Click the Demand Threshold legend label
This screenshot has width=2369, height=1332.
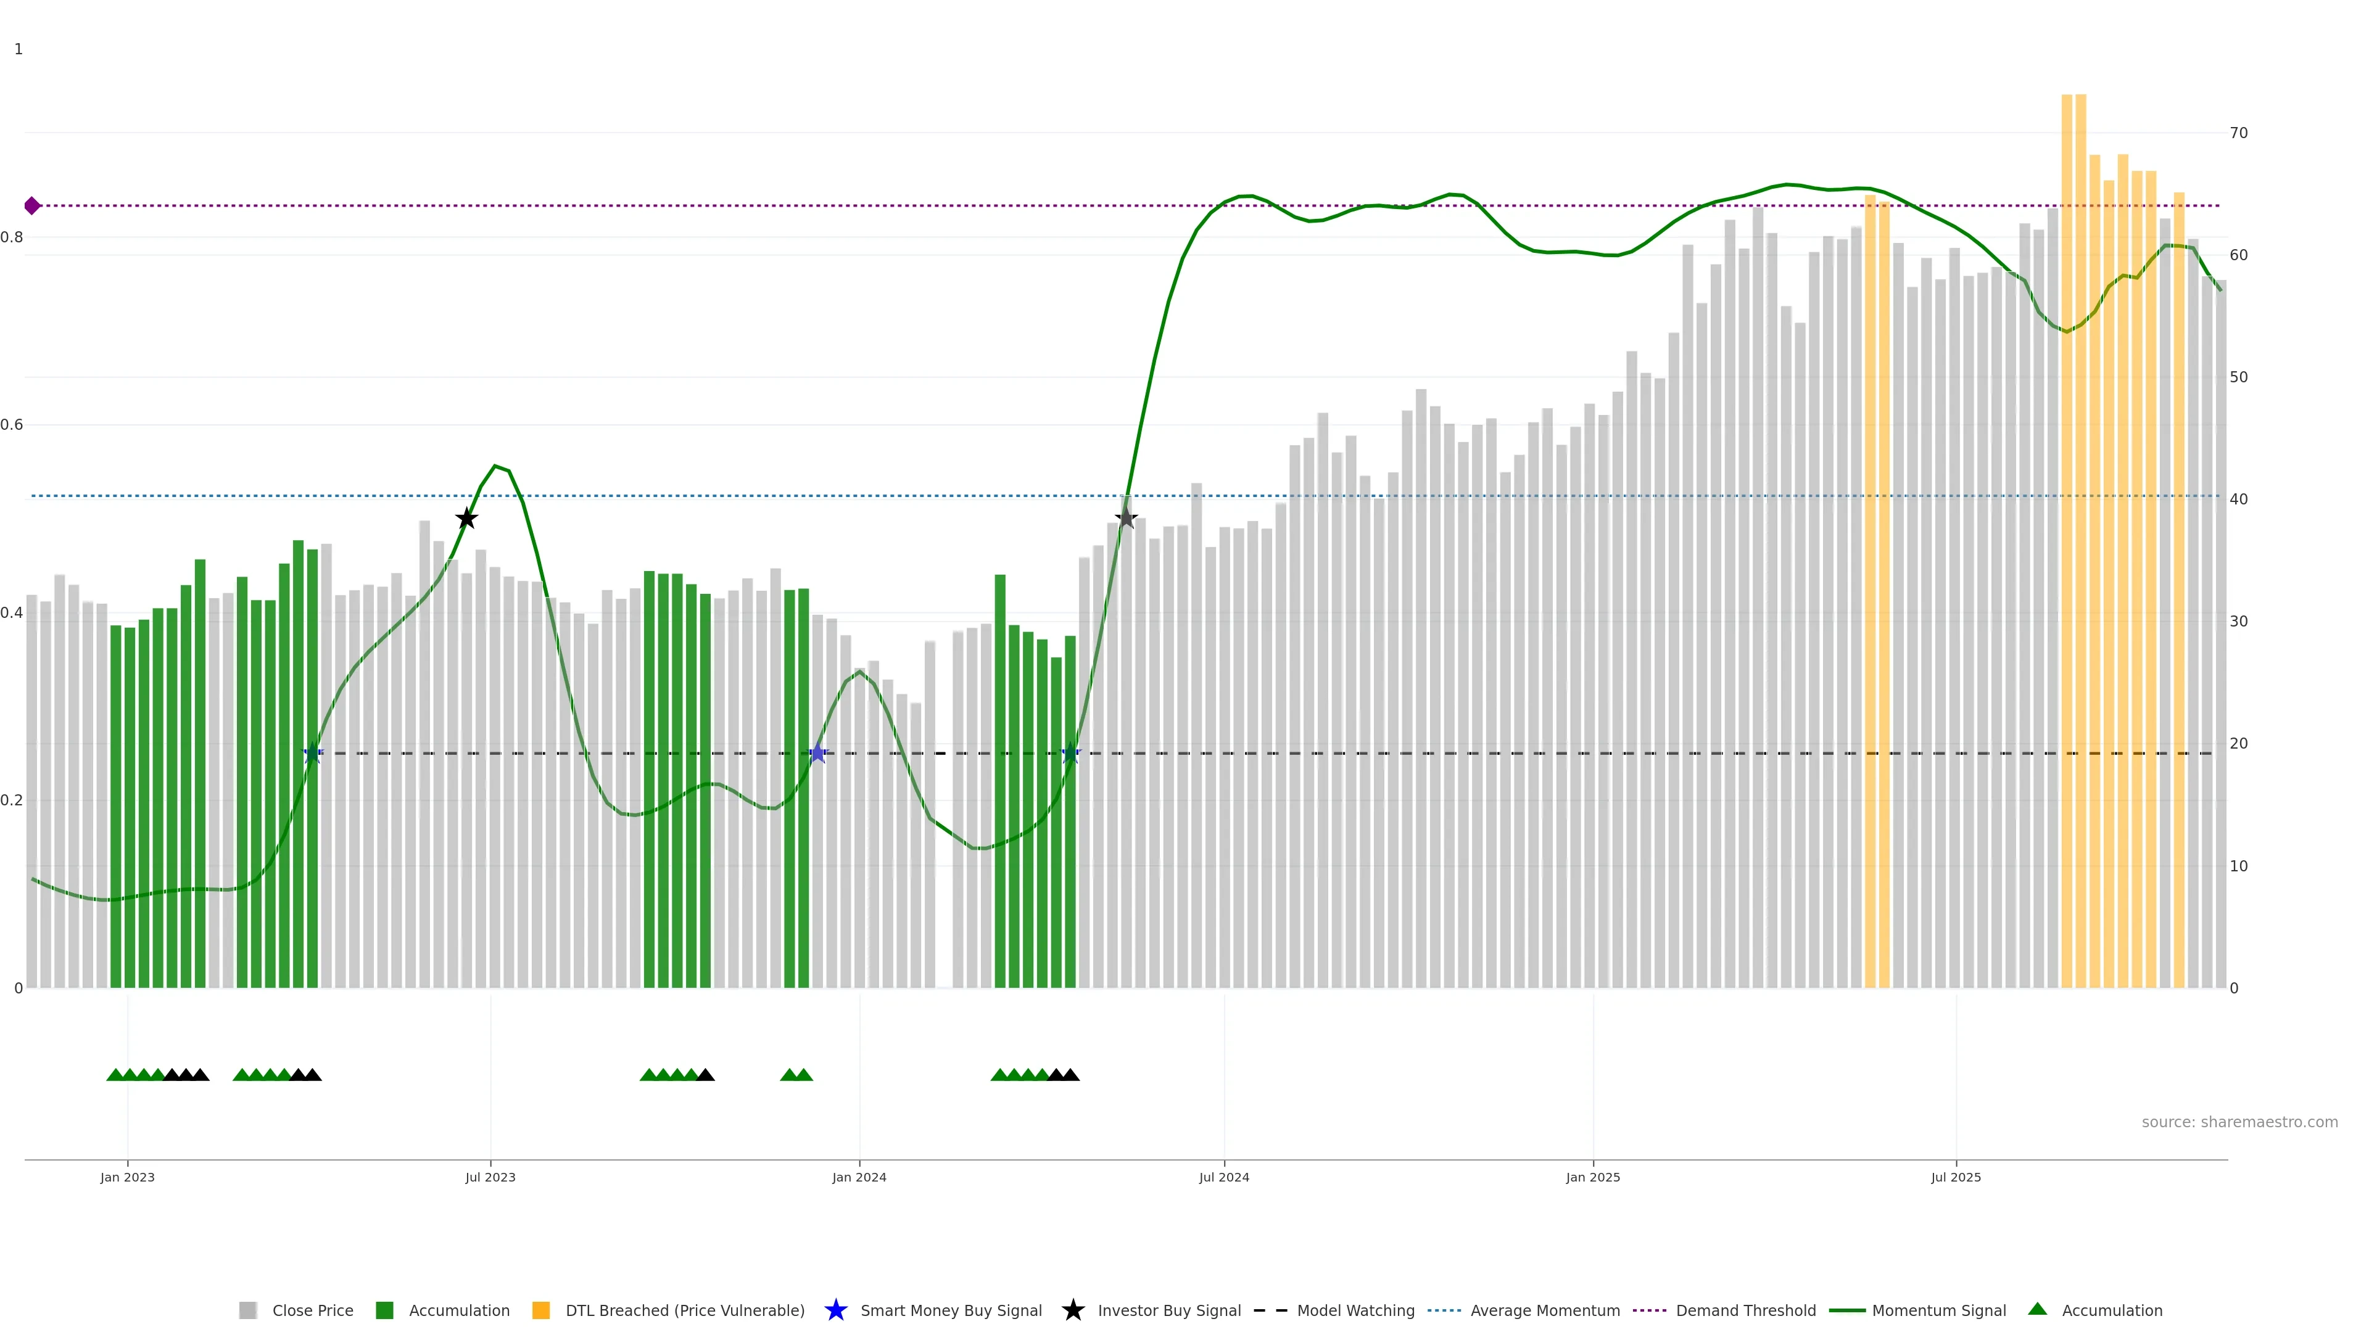[x=1745, y=1310]
